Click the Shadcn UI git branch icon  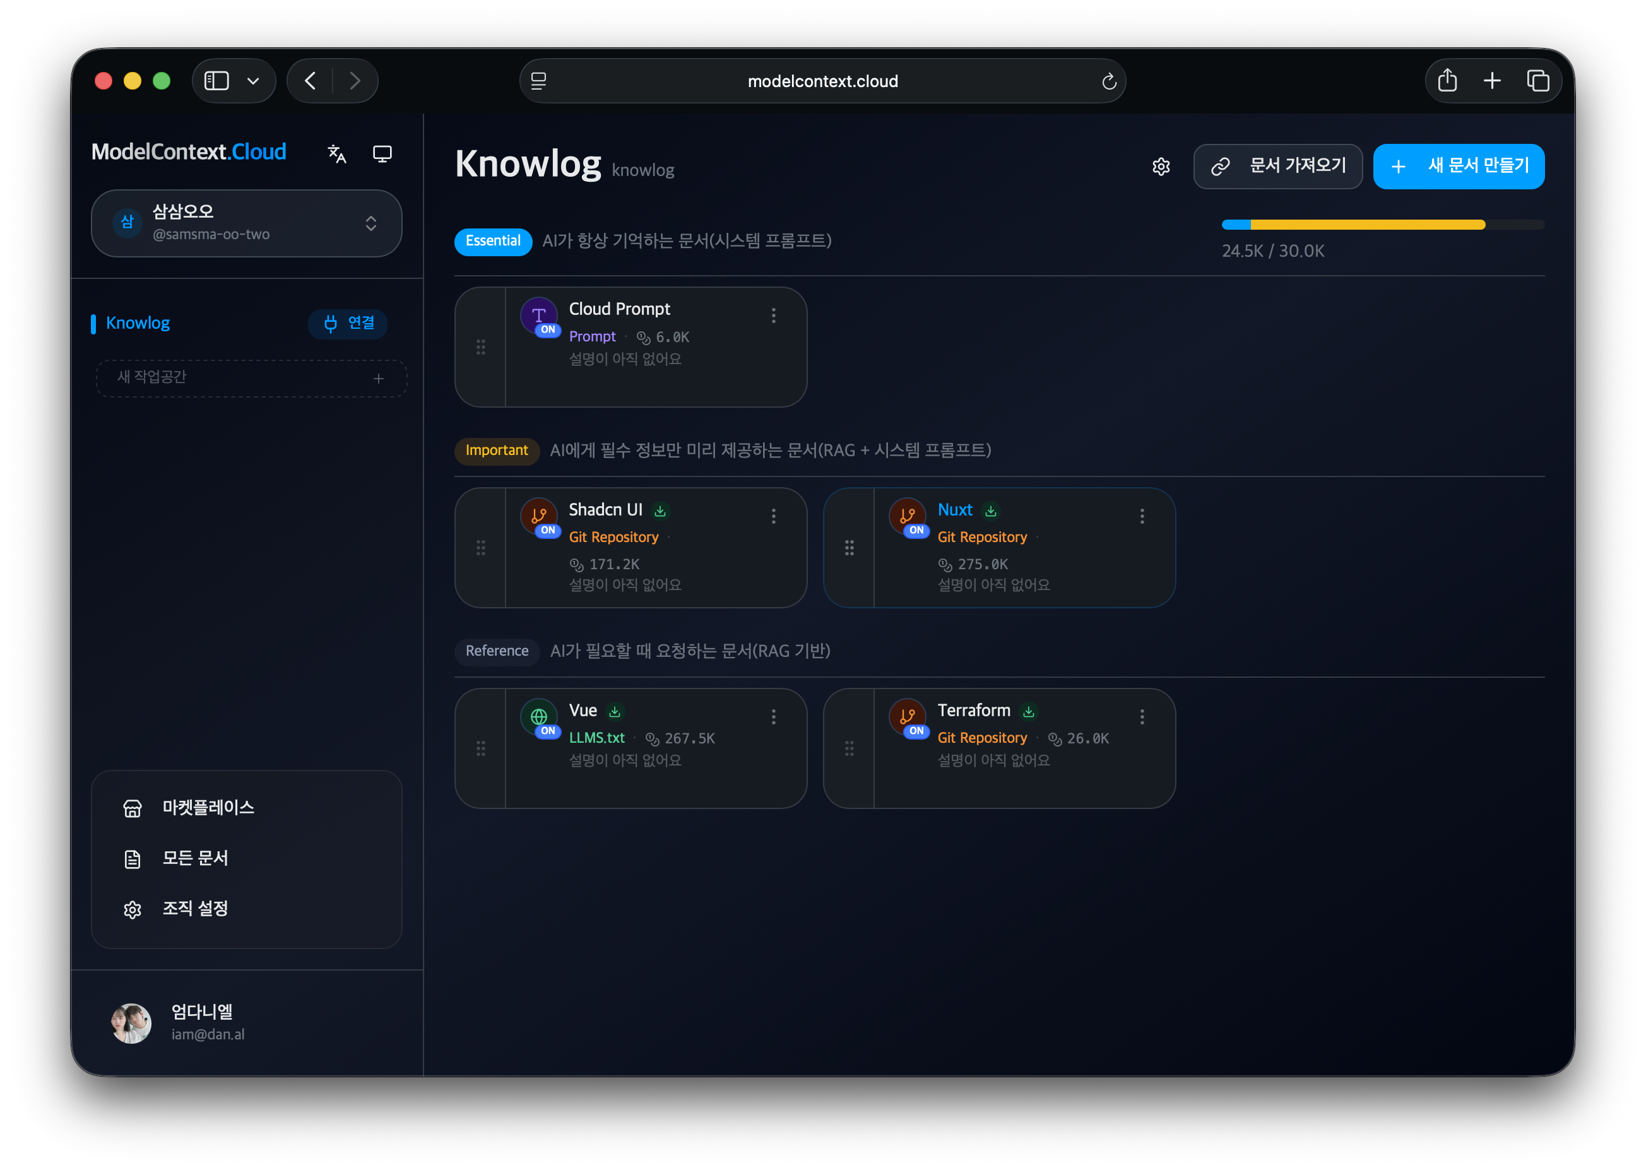(538, 515)
